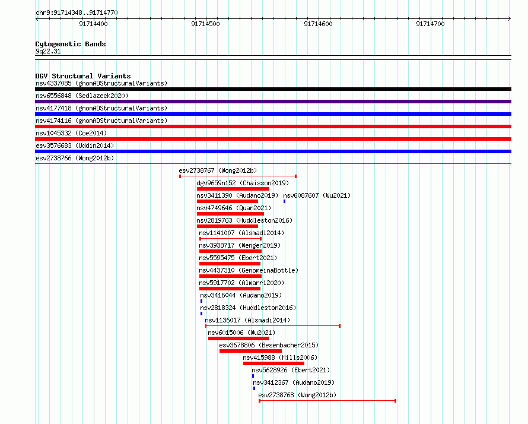
Task: Click ruler position 91714500
Action: 205,24
